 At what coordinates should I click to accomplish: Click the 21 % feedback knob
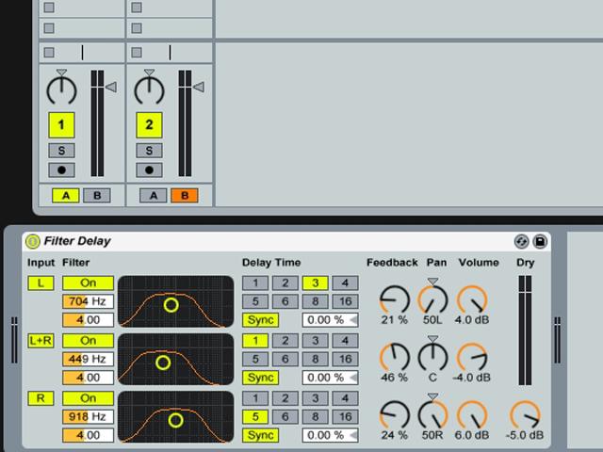click(395, 299)
